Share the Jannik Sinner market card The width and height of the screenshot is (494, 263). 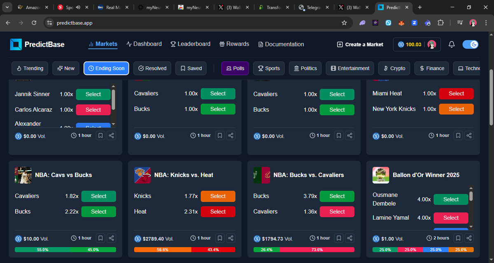[112, 135]
